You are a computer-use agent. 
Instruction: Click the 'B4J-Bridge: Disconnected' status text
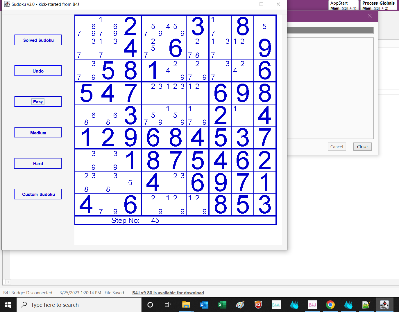point(28,293)
